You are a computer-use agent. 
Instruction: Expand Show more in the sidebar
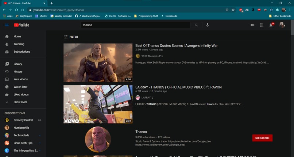tap(23, 102)
